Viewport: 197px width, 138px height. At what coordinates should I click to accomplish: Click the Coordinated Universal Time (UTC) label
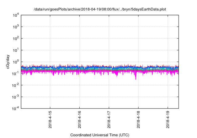click(100, 135)
